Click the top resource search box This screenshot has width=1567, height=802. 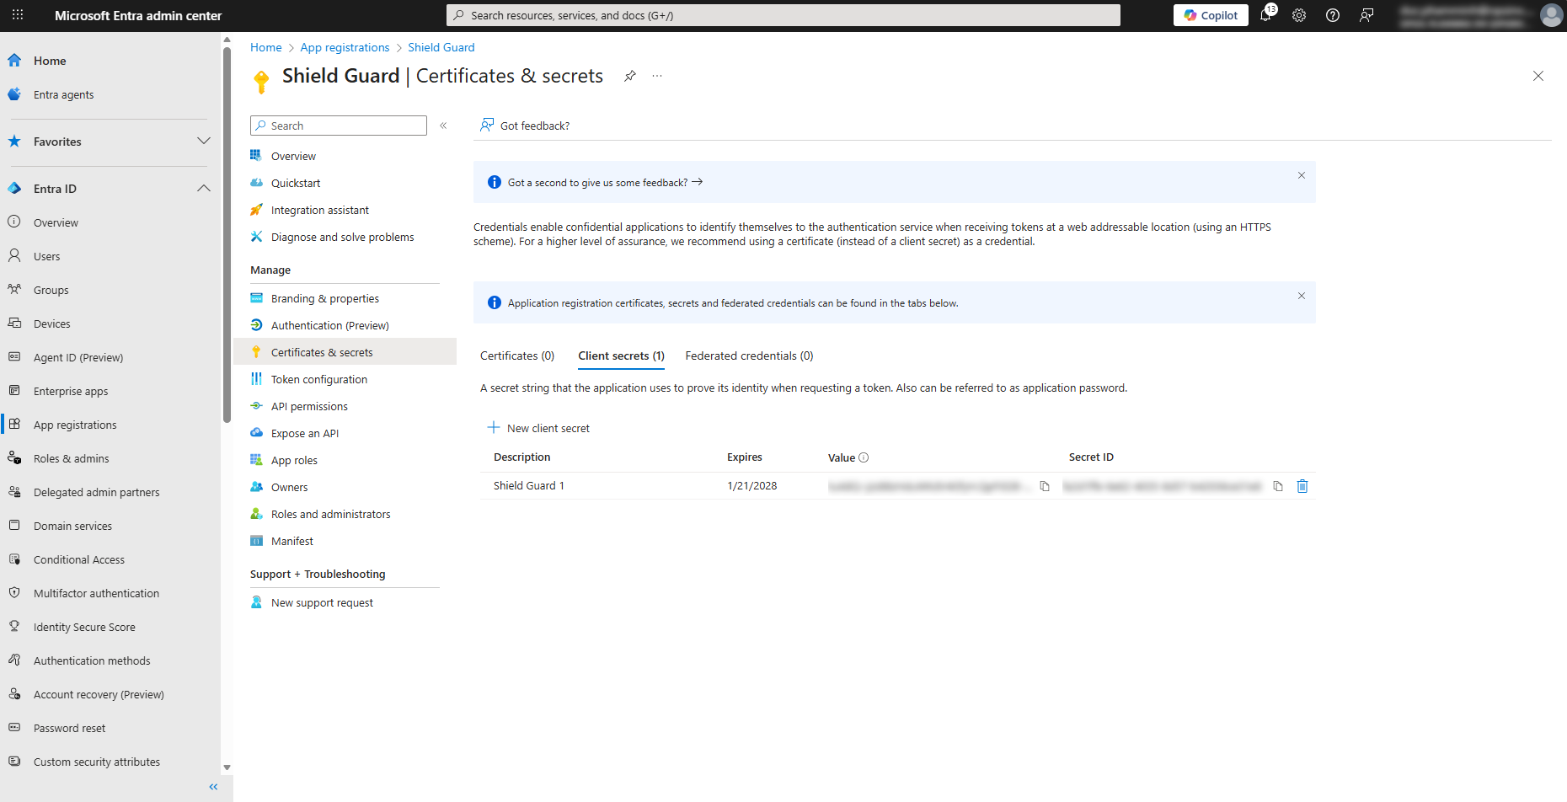tap(783, 15)
